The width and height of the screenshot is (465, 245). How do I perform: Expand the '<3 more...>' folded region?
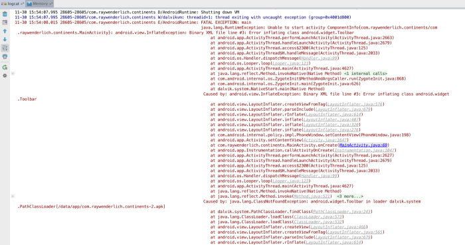(x=350, y=197)
